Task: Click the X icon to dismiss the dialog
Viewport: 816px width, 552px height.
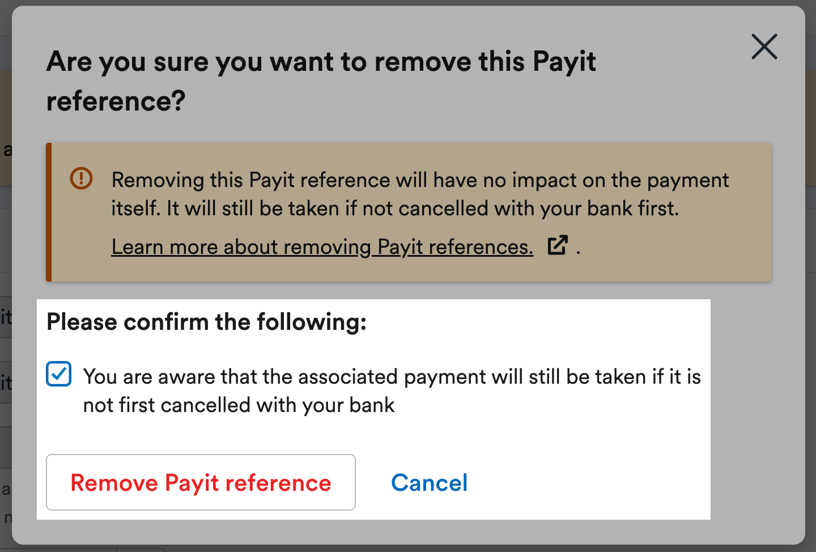Action: pos(764,47)
